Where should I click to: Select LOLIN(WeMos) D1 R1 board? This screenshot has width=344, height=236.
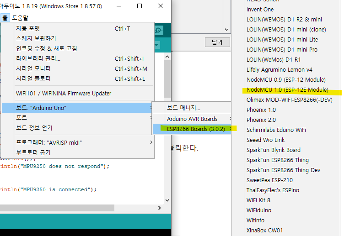pos(286,59)
